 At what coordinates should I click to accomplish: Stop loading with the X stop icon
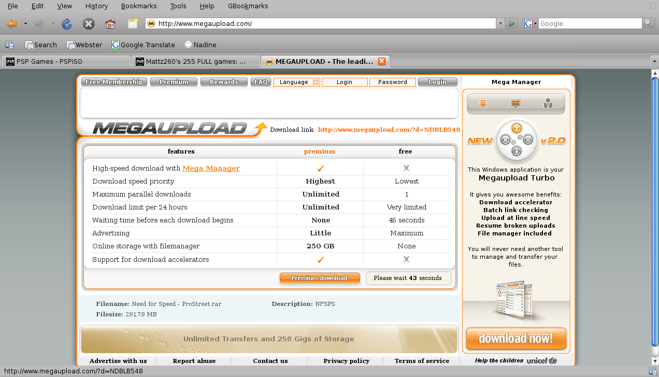pyautogui.click(x=89, y=23)
